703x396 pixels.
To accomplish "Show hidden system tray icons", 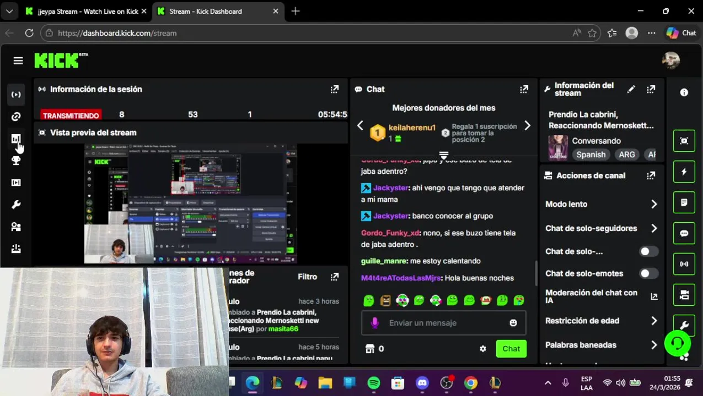I will (548, 383).
